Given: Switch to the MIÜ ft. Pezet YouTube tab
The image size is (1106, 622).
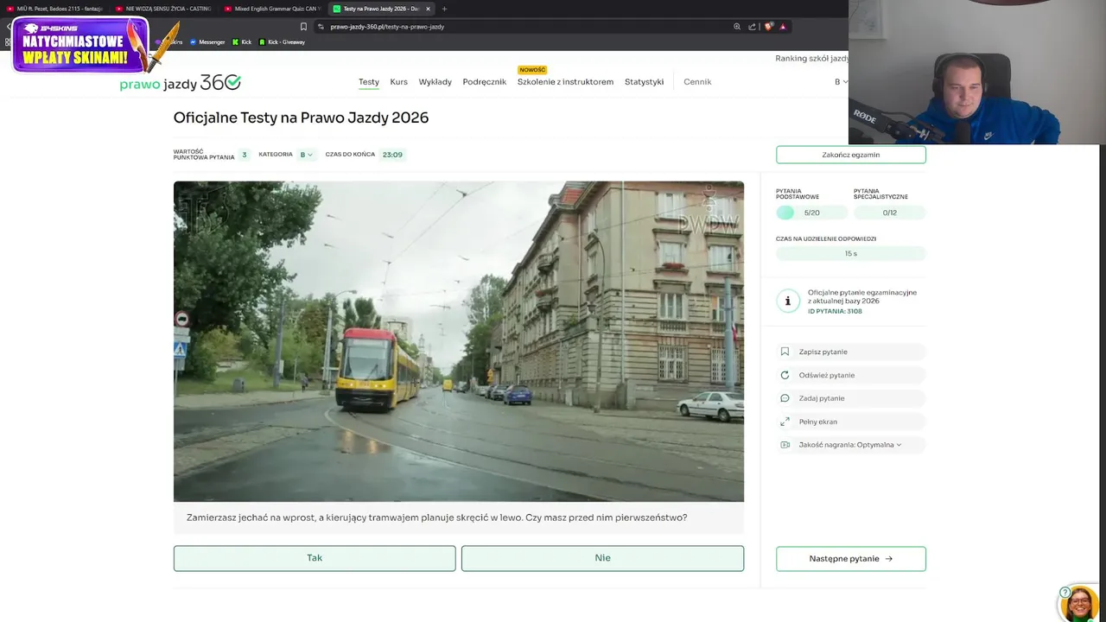Looking at the screenshot, I should (54, 9).
